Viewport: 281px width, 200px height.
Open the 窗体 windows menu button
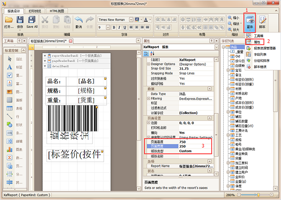[x=250, y=23]
